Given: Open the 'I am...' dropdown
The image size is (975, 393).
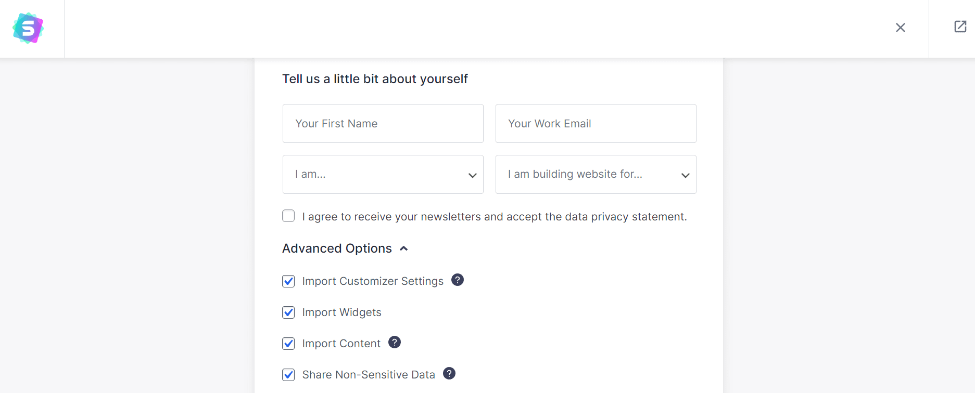Looking at the screenshot, I should coord(383,175).
